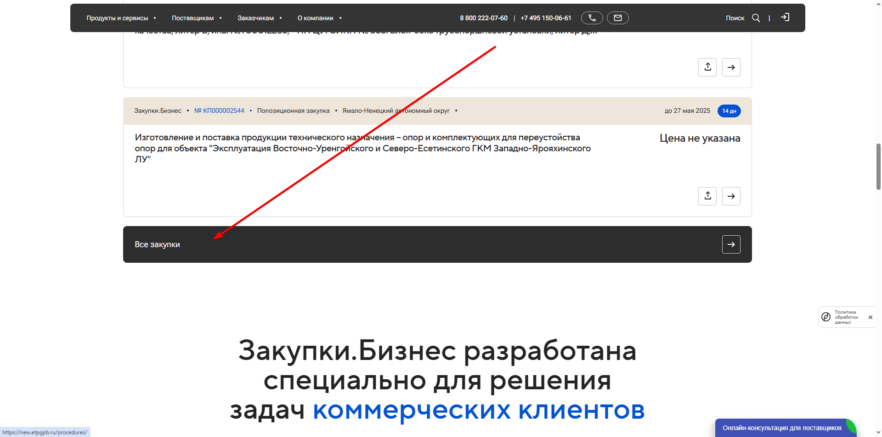This screenshot has width=882, height=437.
Task: Click the коммерческих клиентов heading text
Action: 479,410
